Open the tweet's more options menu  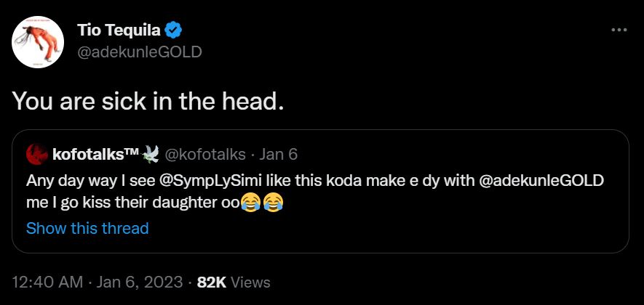619,30
